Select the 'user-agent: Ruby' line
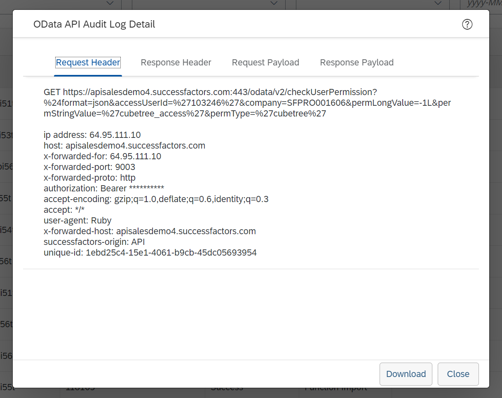 tap(77, 221)
